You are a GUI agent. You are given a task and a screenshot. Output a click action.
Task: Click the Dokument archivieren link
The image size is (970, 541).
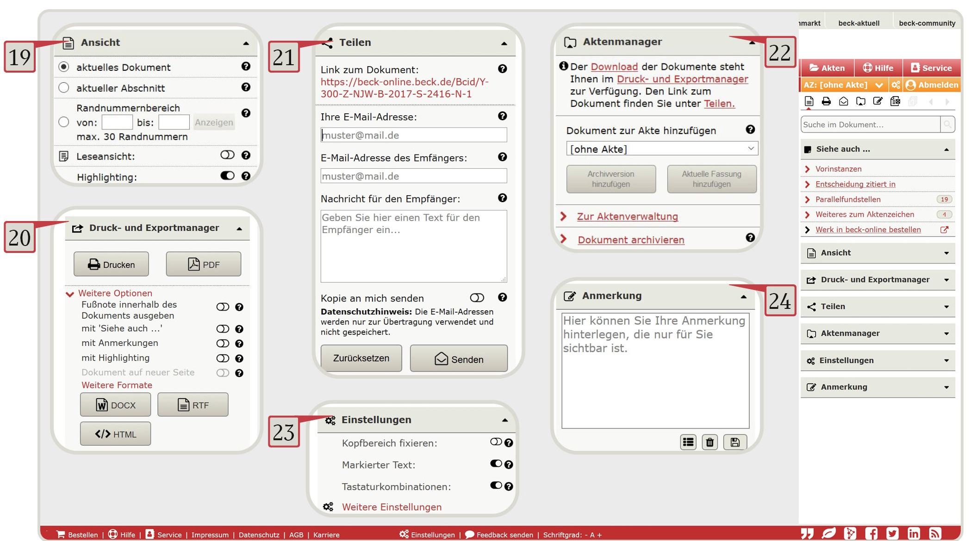point(631,240)
